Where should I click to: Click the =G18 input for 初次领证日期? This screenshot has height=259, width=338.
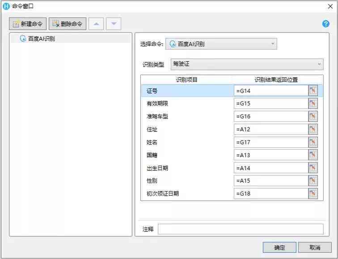click(271, 193)
